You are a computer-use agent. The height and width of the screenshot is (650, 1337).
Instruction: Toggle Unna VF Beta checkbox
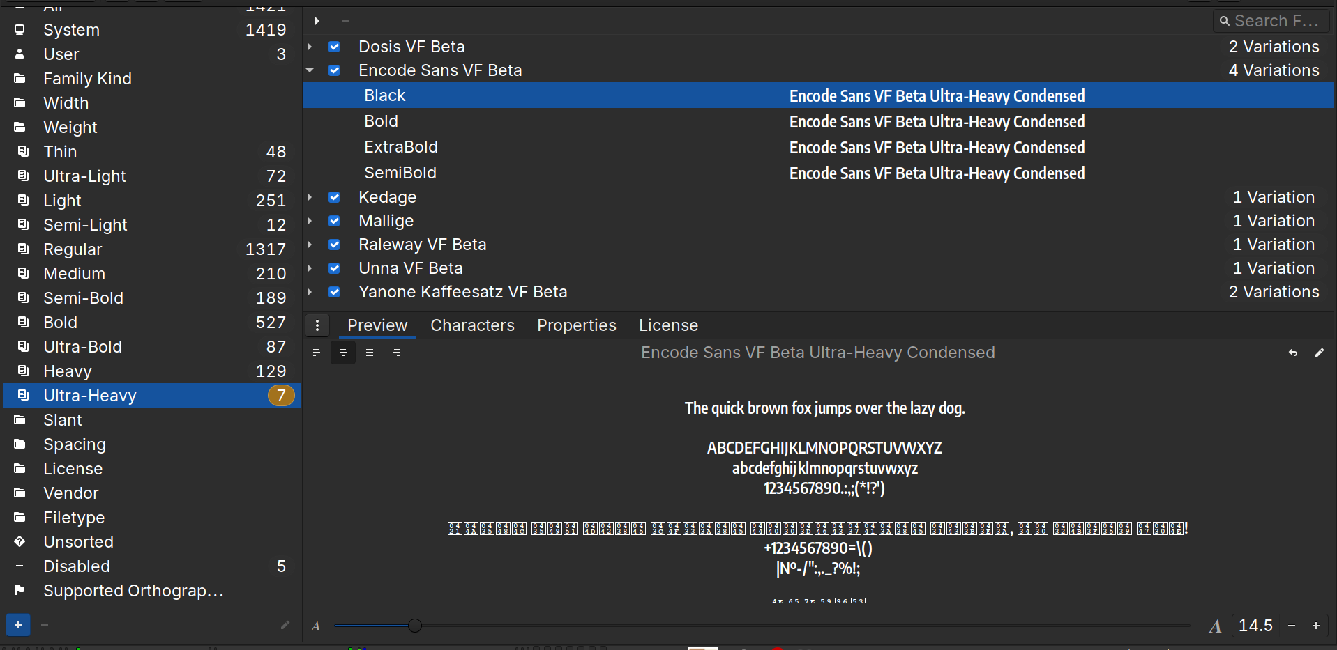pos(335,268)
